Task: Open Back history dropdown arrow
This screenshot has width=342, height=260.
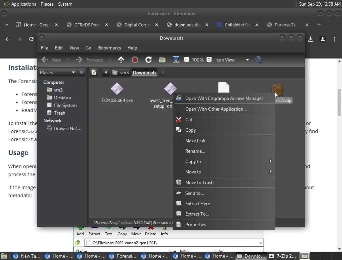Action: pos(68,59)
